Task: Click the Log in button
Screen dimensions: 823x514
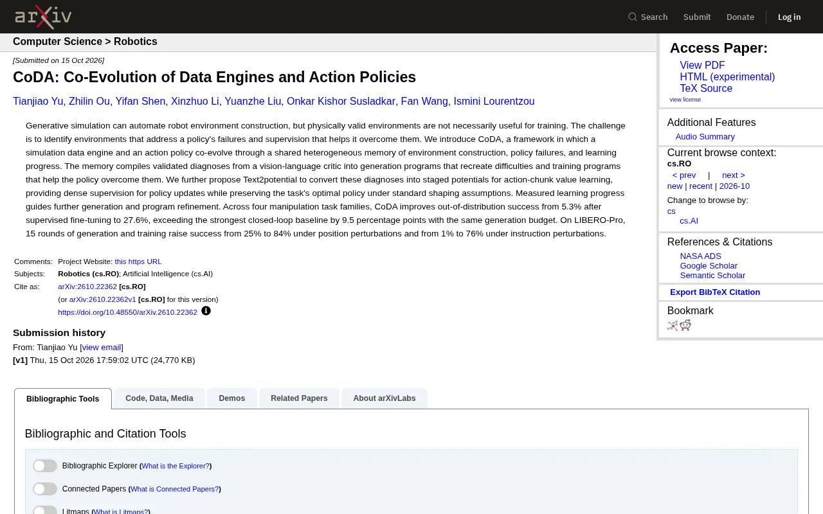Action: (x=789, y=17)
